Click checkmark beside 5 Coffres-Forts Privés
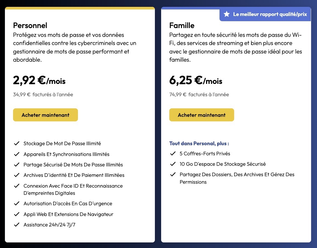Viewport: 317px width, 248px height. pos(173,153)
